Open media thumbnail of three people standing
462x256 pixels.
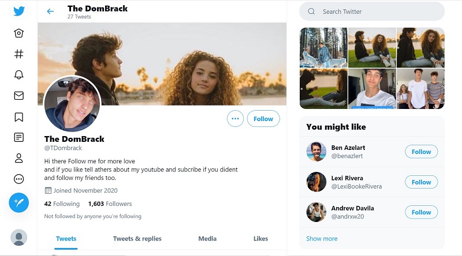coord(420,89)
